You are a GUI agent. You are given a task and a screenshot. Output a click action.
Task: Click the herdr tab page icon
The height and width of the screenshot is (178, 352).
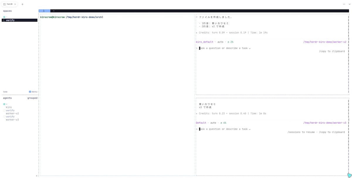(x=4, y=4)
